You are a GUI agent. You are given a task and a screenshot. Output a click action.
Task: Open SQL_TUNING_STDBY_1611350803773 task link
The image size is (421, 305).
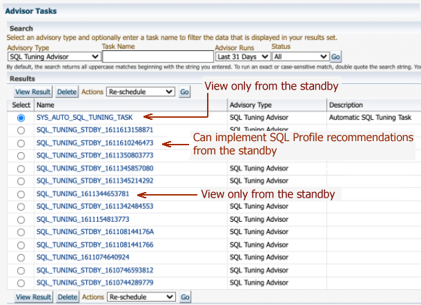(x=95, y=156)
